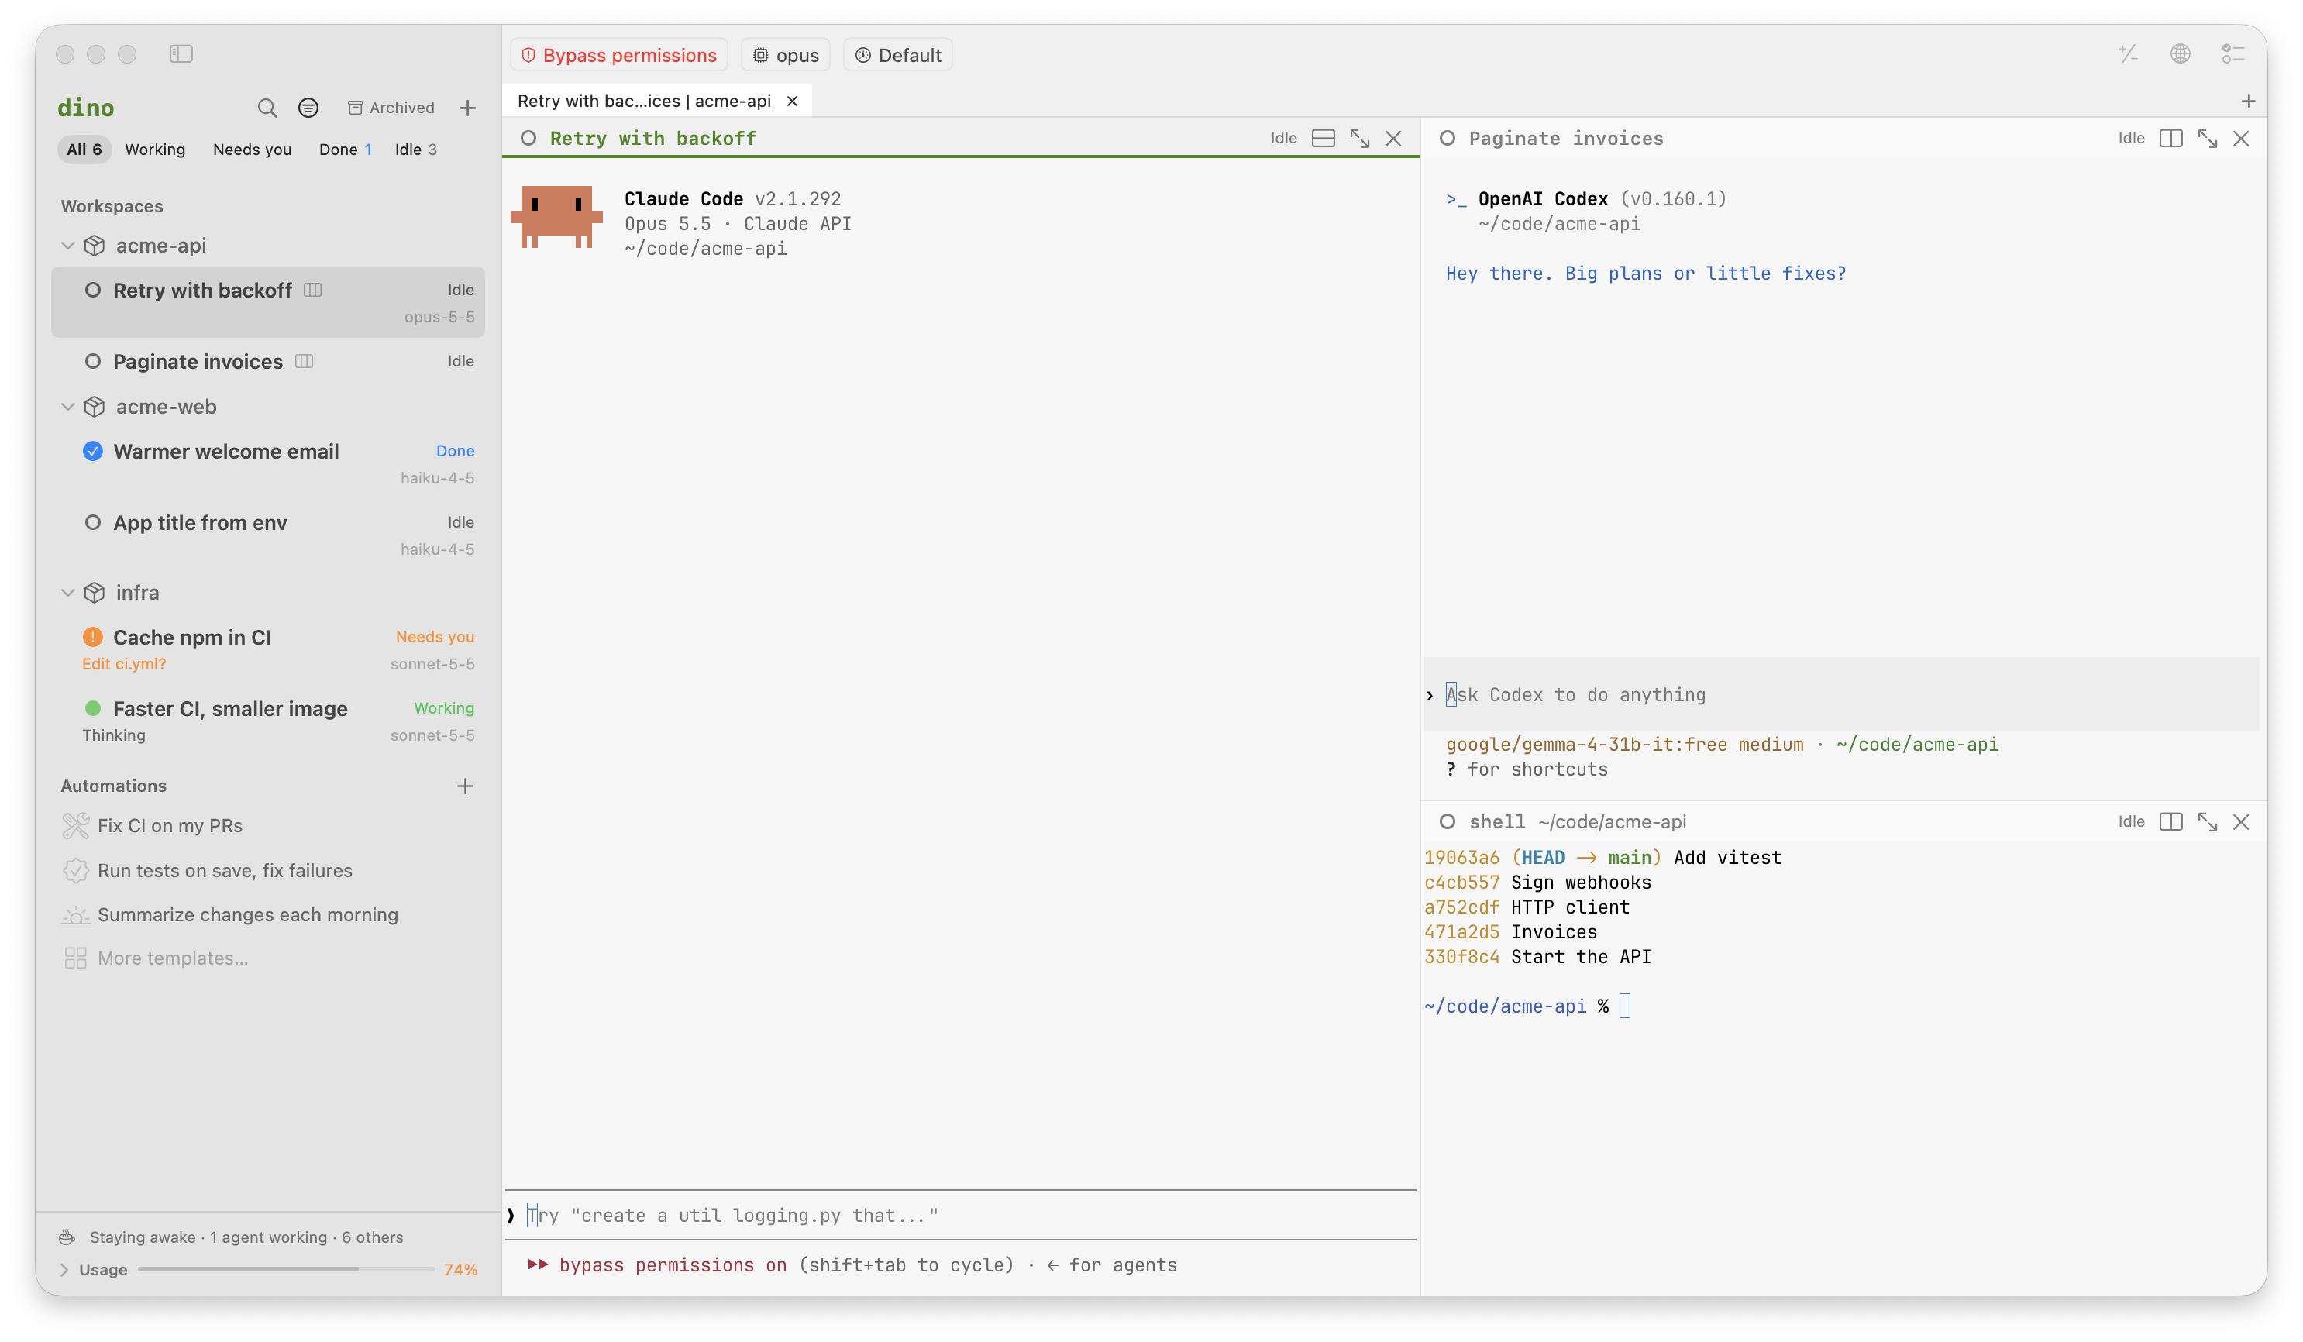The height and width of the screenshot is (1342, 2303).
Task: Maximize the Retry with backoff pane
Action: 1360,138
